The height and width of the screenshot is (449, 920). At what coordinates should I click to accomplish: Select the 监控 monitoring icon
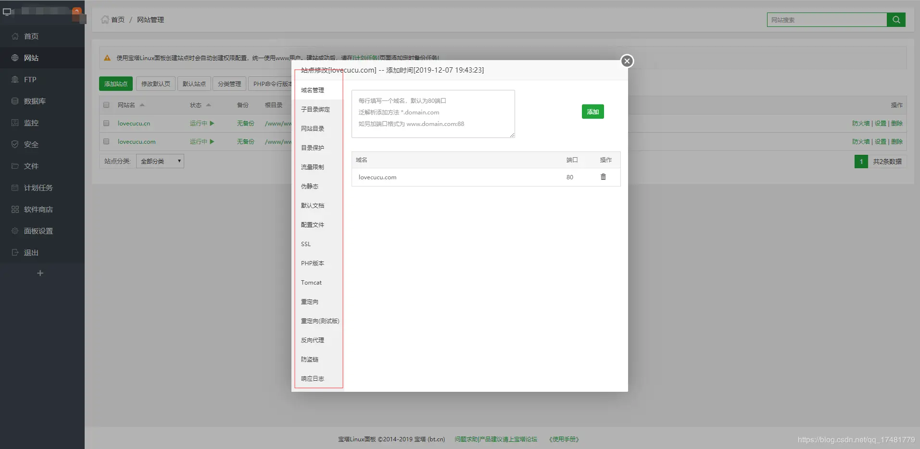coord(31,123)
